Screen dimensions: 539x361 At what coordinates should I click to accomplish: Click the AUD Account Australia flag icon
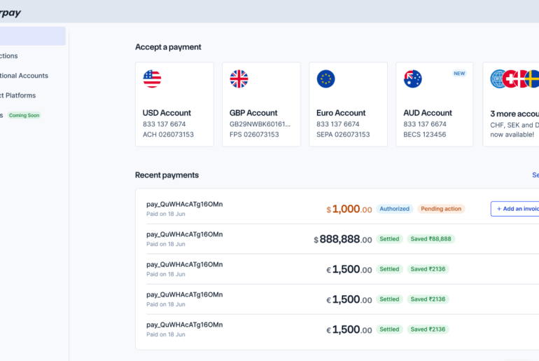[x=412, y=79]
